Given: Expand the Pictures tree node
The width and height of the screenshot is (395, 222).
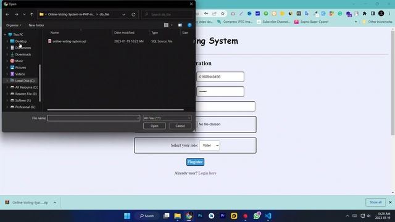Looking at the screenshot, I should tap(7, 67).
